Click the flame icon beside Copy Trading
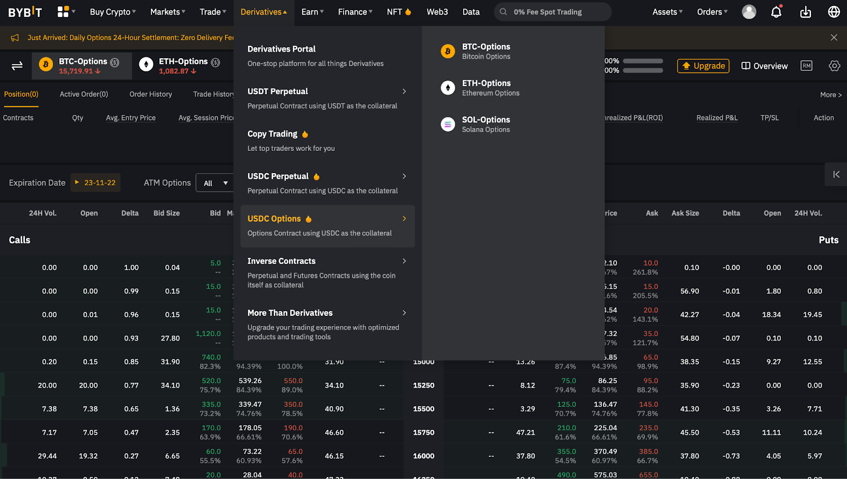Viewport: 847px width, 479px height. coord(305,134)
